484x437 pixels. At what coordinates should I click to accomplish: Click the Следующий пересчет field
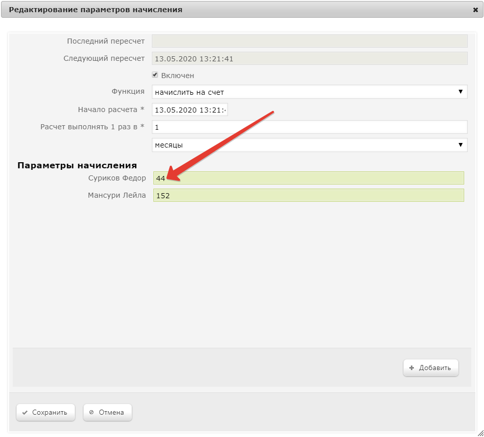click(310, 58)
